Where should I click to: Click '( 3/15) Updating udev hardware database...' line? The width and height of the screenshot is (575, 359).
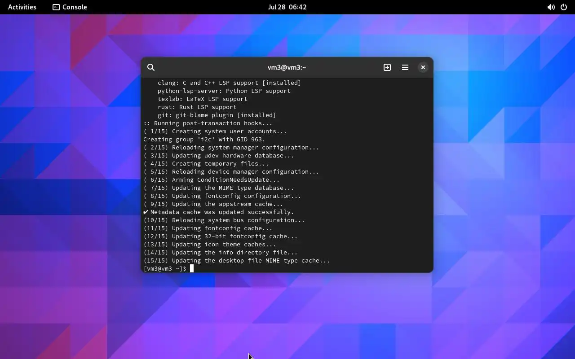coord(219,155)
